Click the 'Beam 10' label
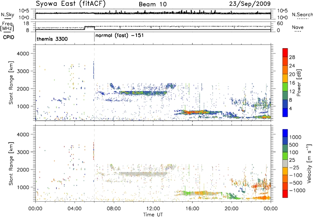 (153, 4)
